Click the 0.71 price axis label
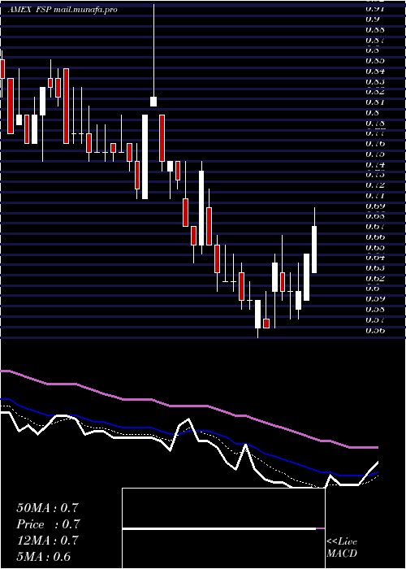The width and height of the screenshot is (406, 569). point(375,196)
